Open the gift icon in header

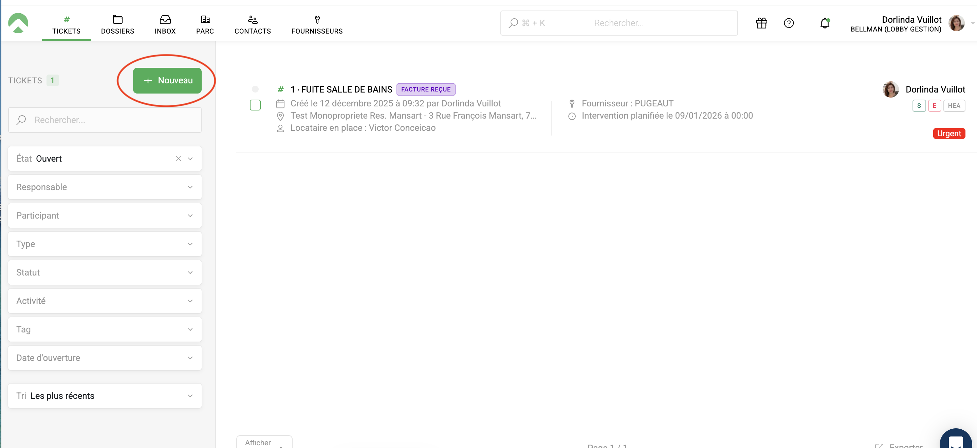761,23
